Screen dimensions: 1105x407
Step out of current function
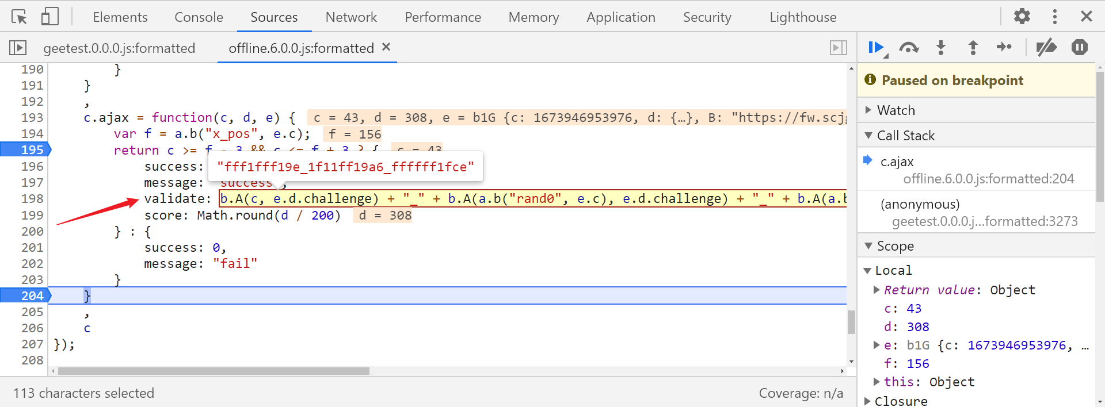point(973,48)
